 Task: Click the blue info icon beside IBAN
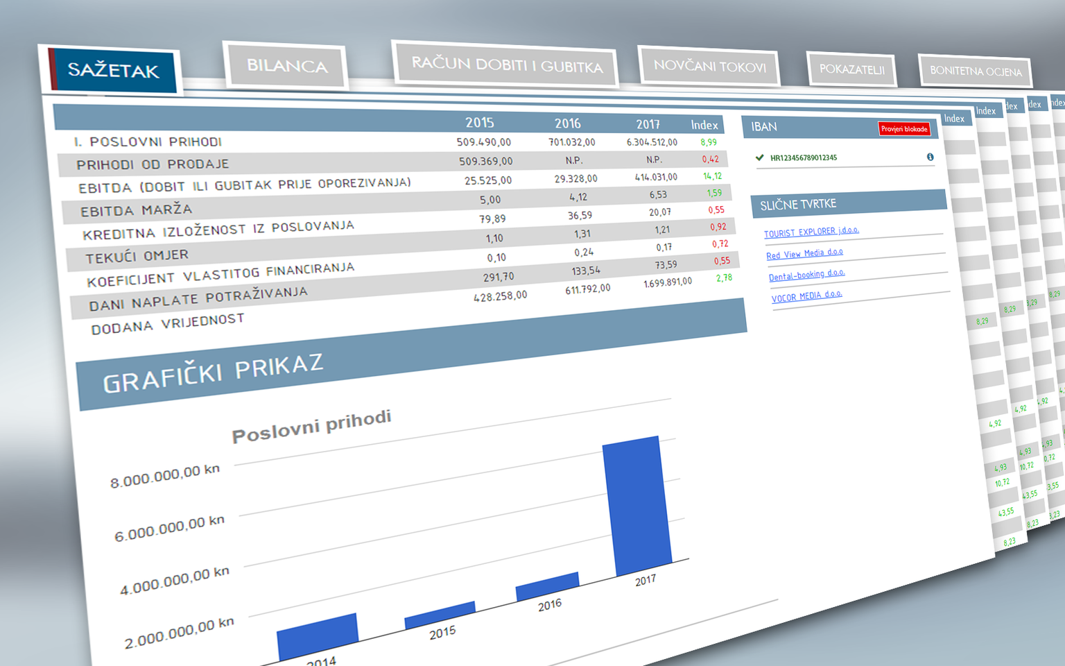pyautogui.click(x=930, y=157)
